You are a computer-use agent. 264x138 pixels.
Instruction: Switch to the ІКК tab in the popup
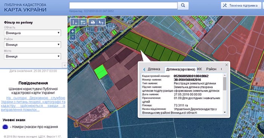[200, 69]
